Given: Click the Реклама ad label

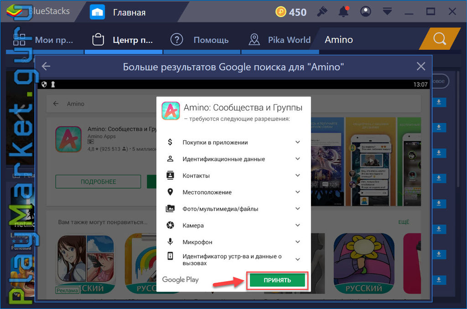Looking at the screenshot, I should (x=67, y=290).
